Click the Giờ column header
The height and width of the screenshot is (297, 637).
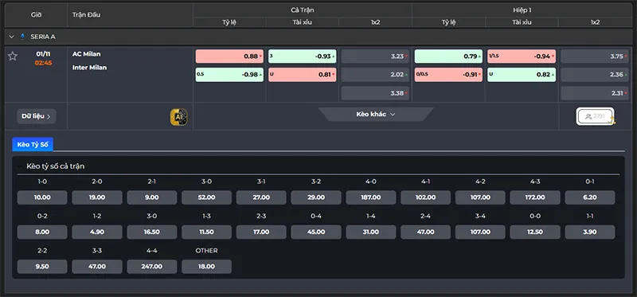[x=36, y=14]
